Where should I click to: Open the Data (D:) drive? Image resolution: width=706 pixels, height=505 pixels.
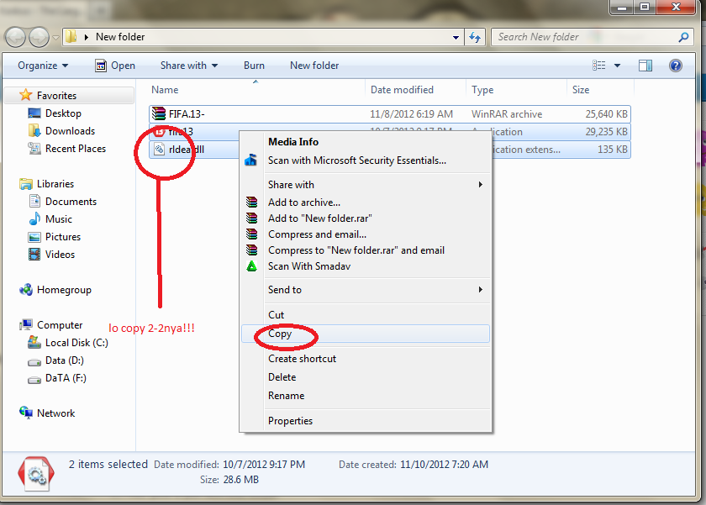pos(65,360)
